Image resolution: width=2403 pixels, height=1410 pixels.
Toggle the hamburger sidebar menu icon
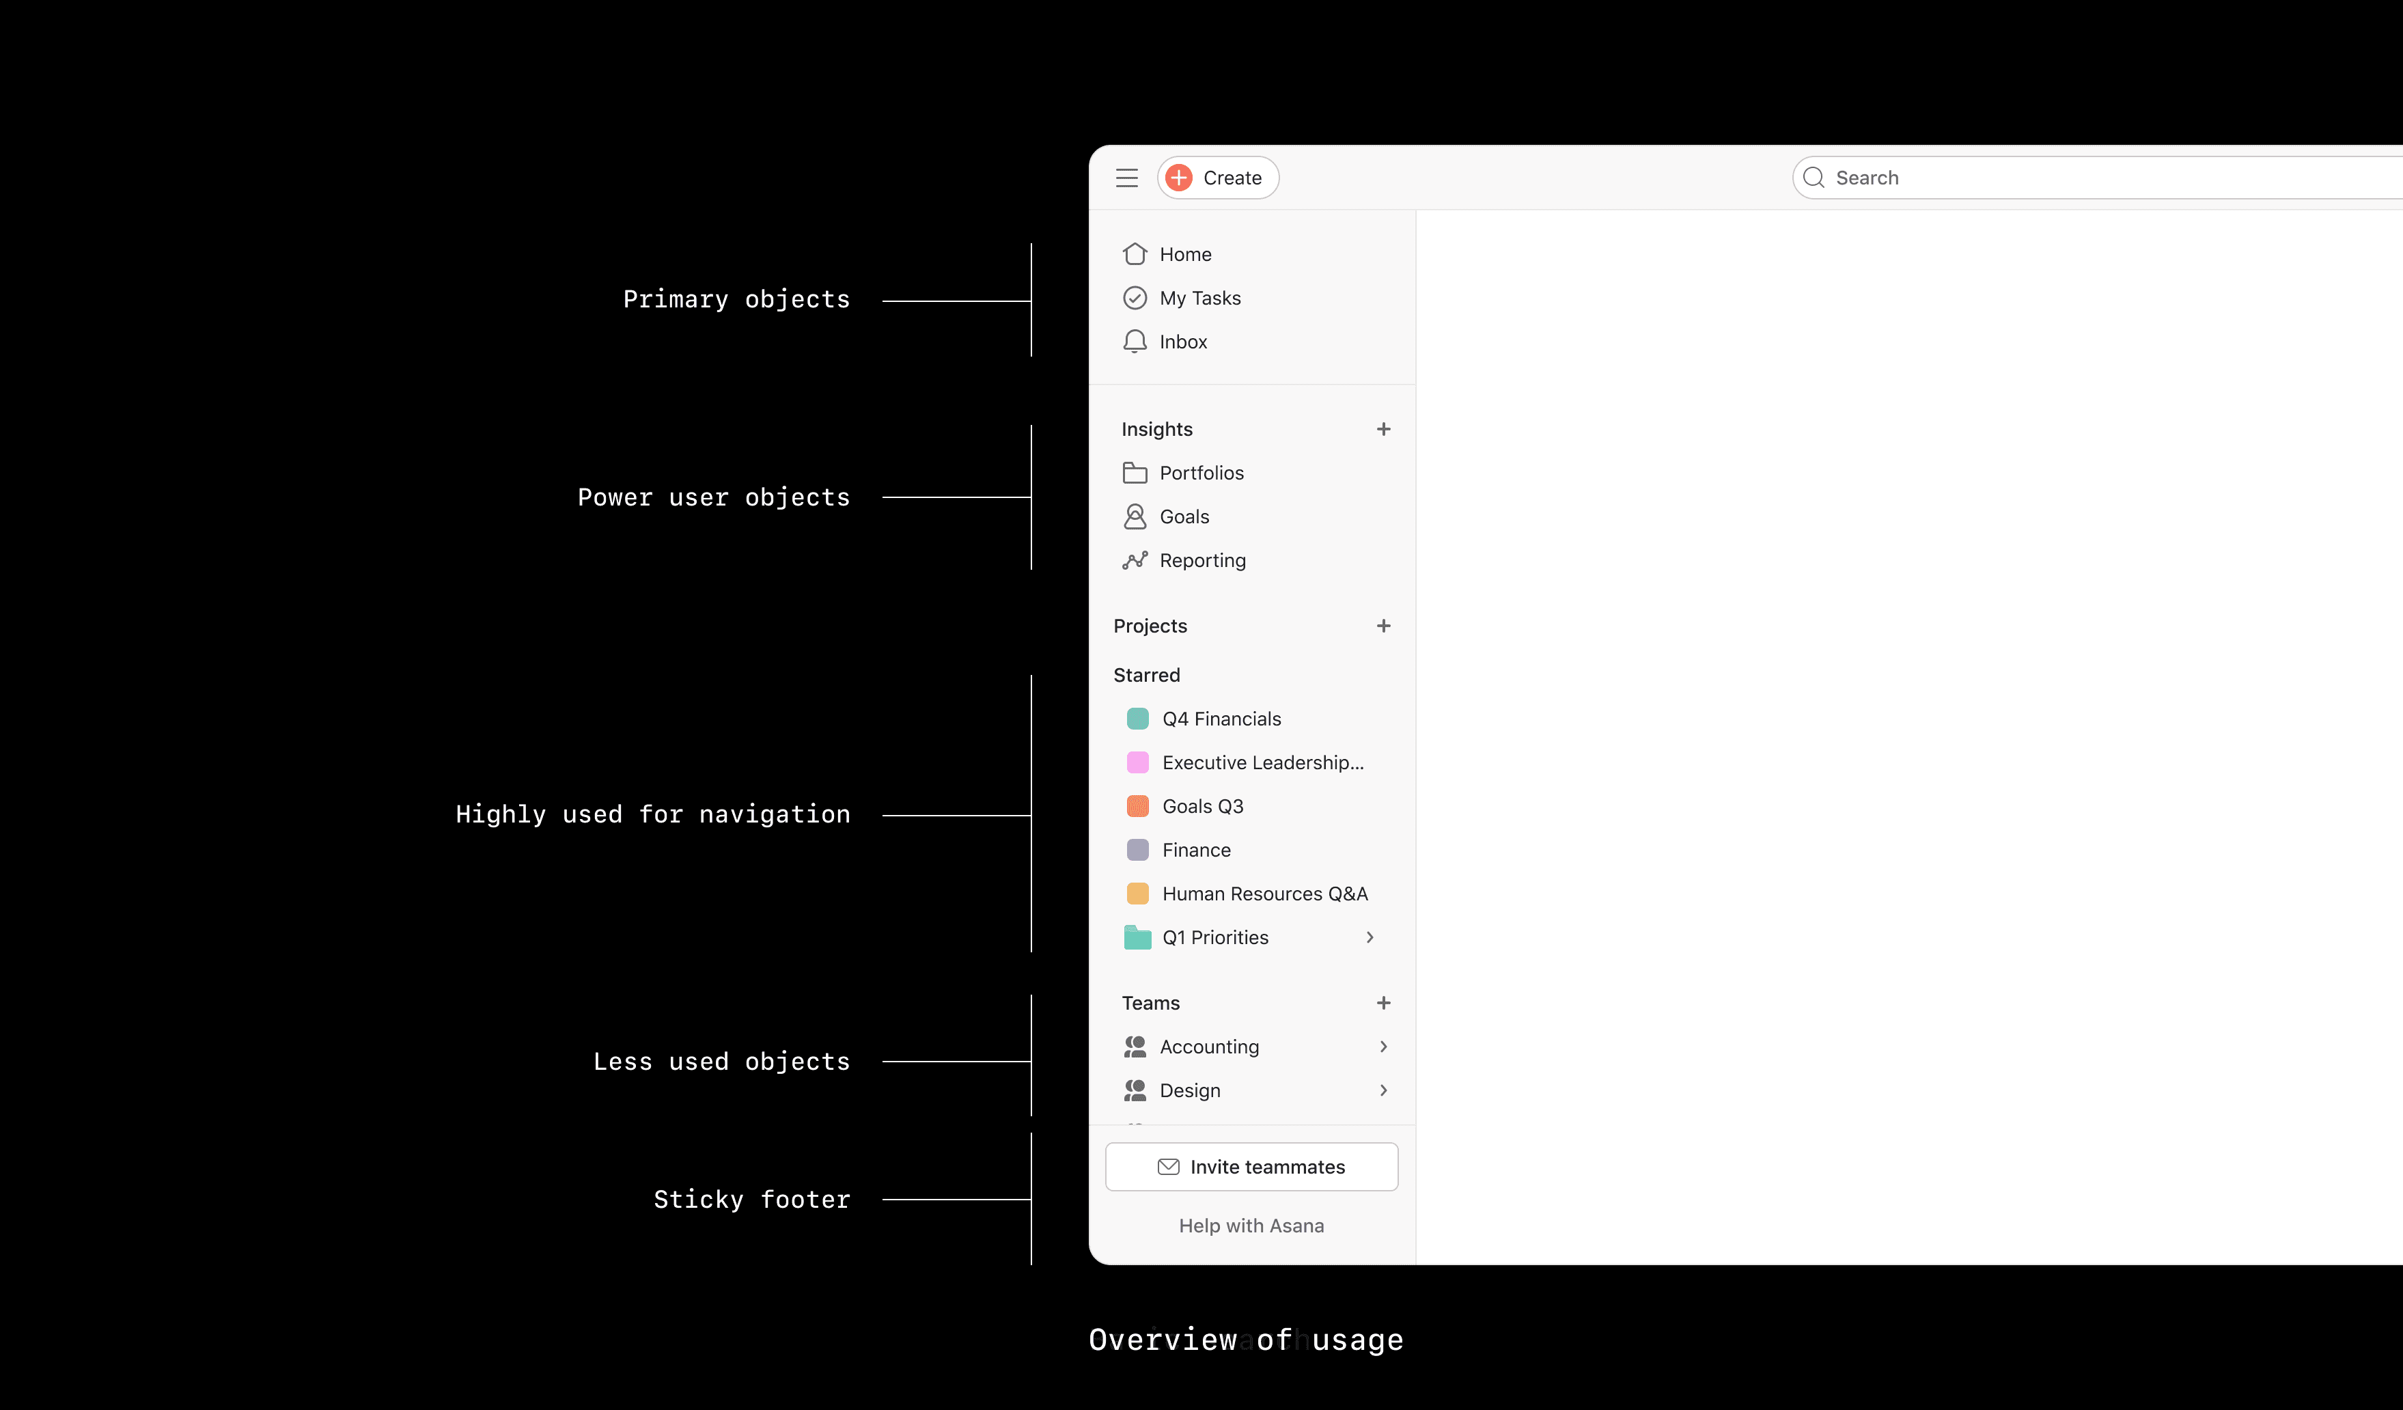1126,178
